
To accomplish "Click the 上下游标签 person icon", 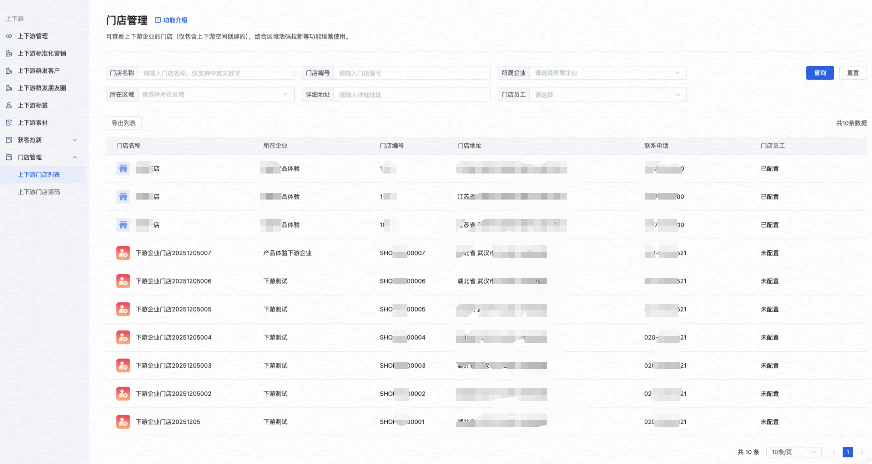I will click(9, 105).
